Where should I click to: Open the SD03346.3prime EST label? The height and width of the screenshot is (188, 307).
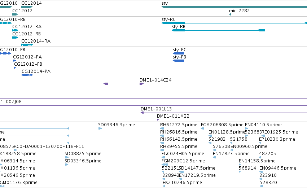(117, 125)
